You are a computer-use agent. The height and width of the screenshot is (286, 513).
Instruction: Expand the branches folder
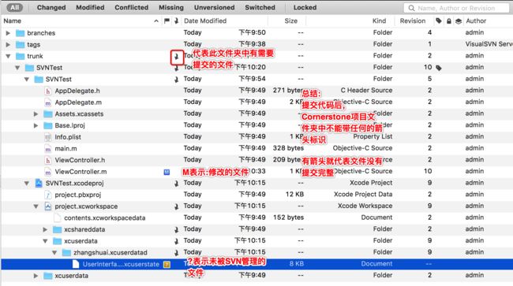(x=8, y=33)
